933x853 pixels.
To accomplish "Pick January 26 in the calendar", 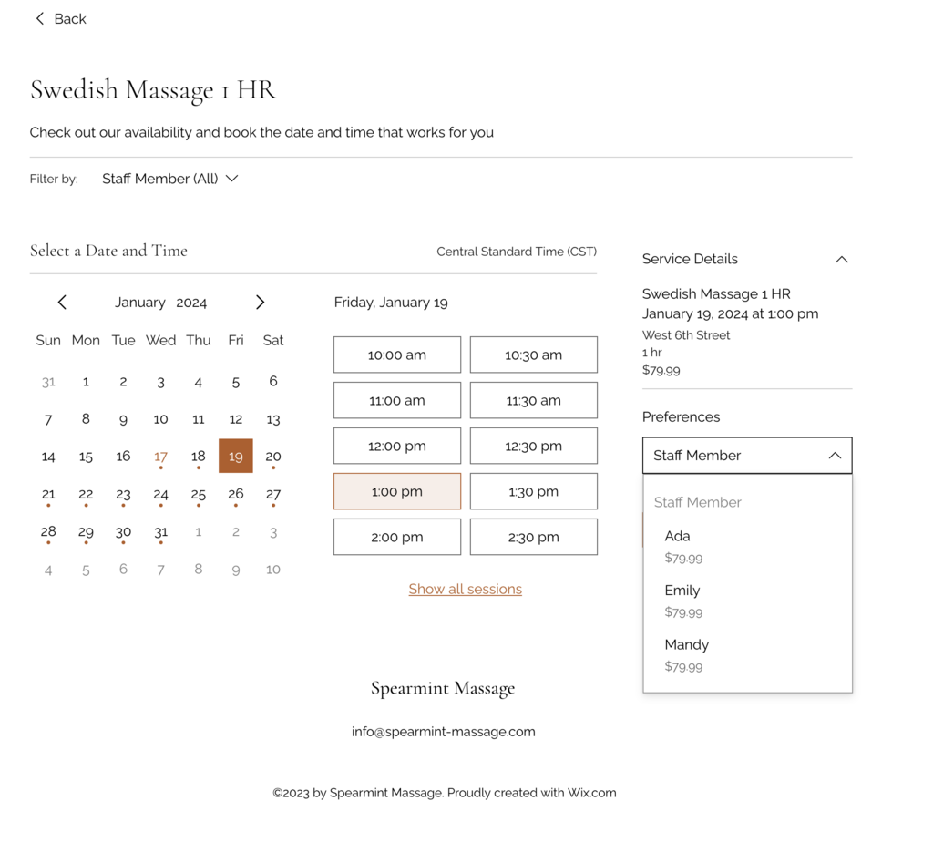I will click(236, 494).
